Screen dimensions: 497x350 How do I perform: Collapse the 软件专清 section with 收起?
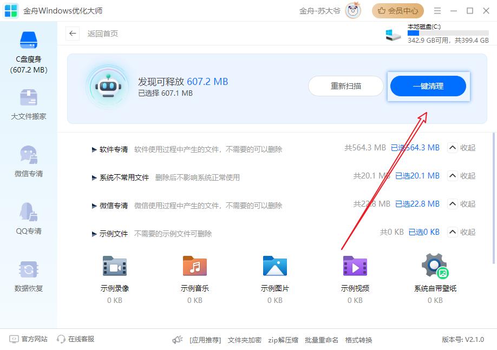(461, 148)
